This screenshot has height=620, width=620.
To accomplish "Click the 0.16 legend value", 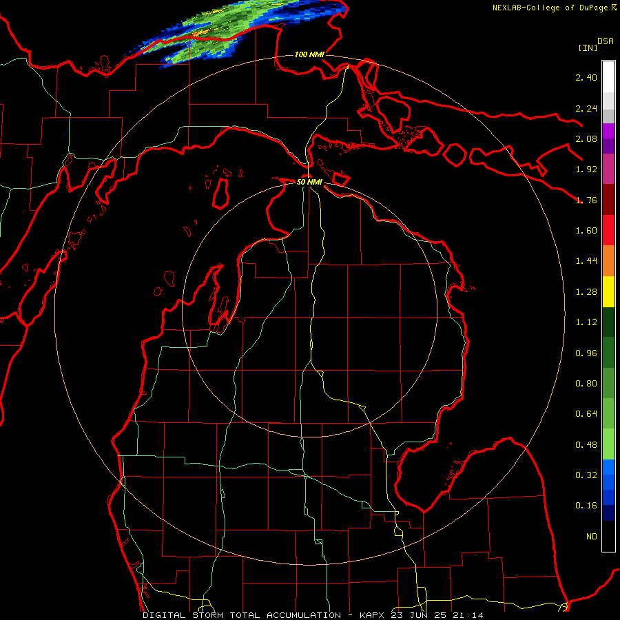I will point(586,506).
